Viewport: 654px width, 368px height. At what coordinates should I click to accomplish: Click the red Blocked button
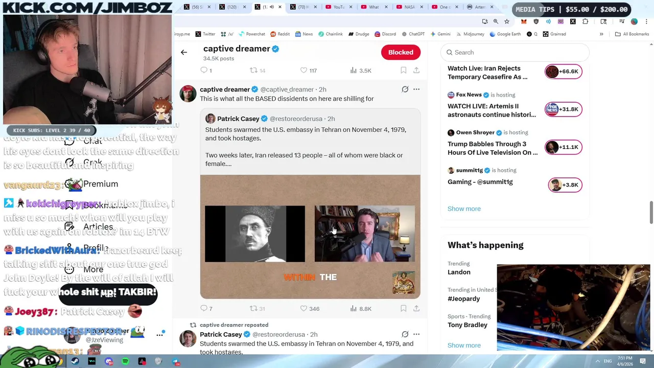click(x=401, y=52)
